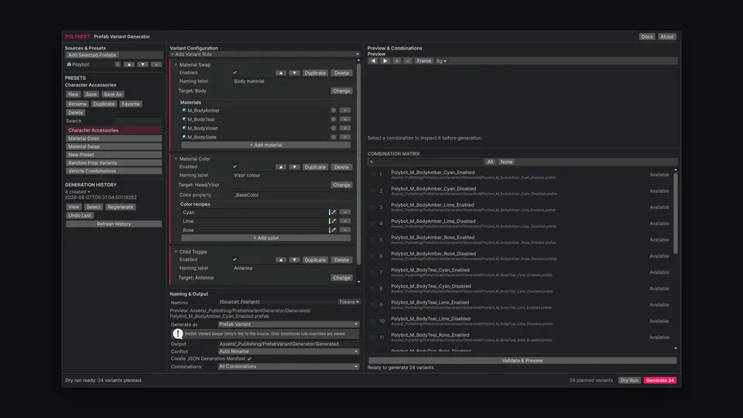
Task: Open object picker for M_BodyTeal material
Action: [333, 119]
